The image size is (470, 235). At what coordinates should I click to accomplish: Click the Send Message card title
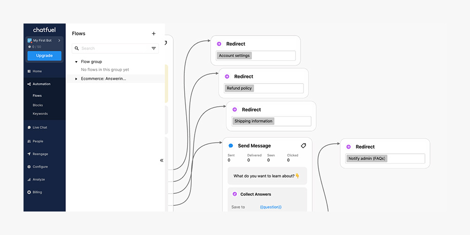click(x=254, y=146)
